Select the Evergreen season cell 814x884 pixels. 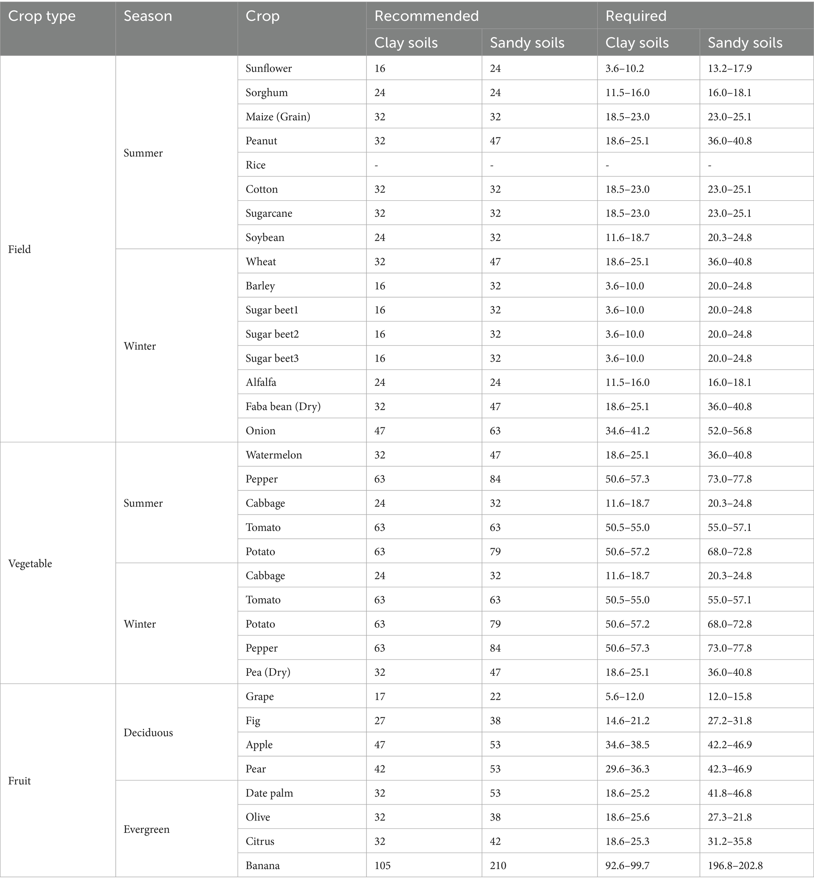click(x=146, y=829)
